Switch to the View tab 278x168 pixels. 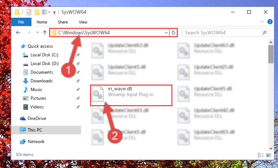83,22
